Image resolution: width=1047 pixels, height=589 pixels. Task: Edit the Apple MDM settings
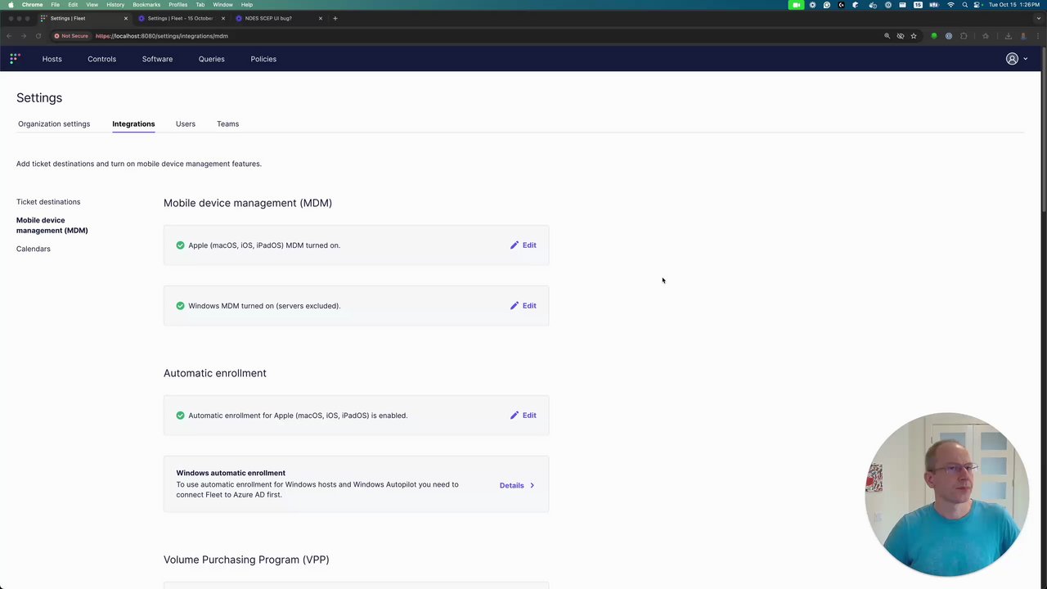click(523, 245)
